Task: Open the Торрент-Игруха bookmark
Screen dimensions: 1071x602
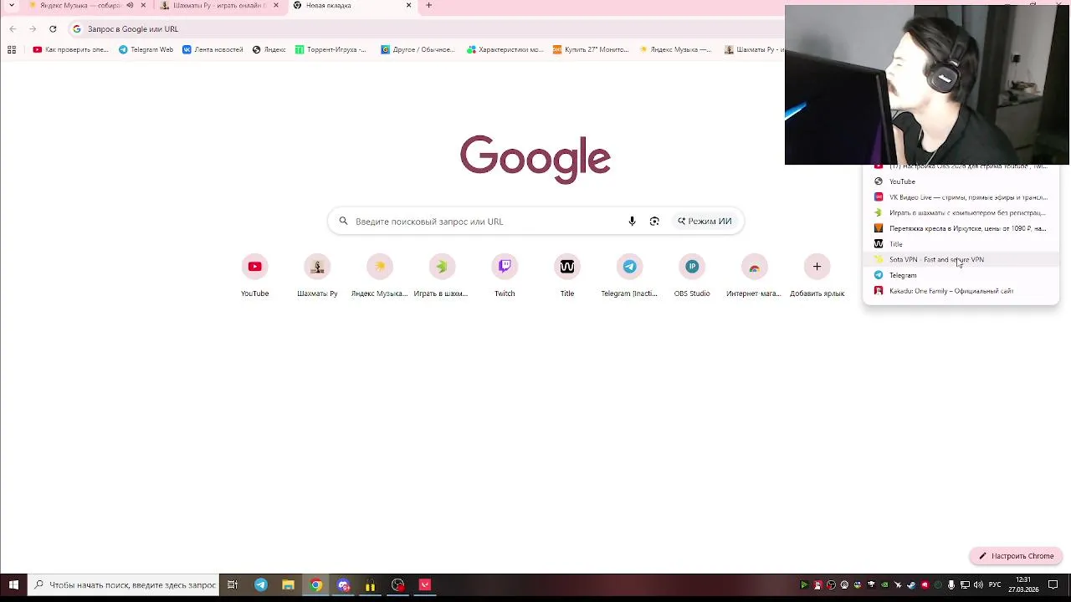Action: click(331, 49)
